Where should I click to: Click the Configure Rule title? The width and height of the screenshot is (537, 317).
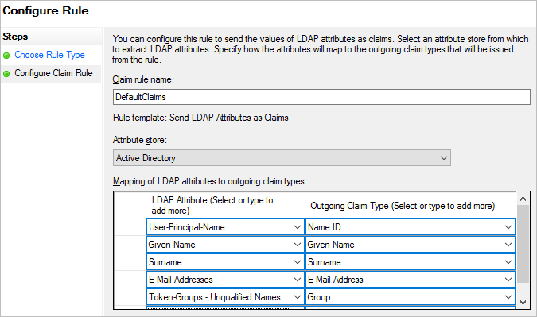(45, 10)
